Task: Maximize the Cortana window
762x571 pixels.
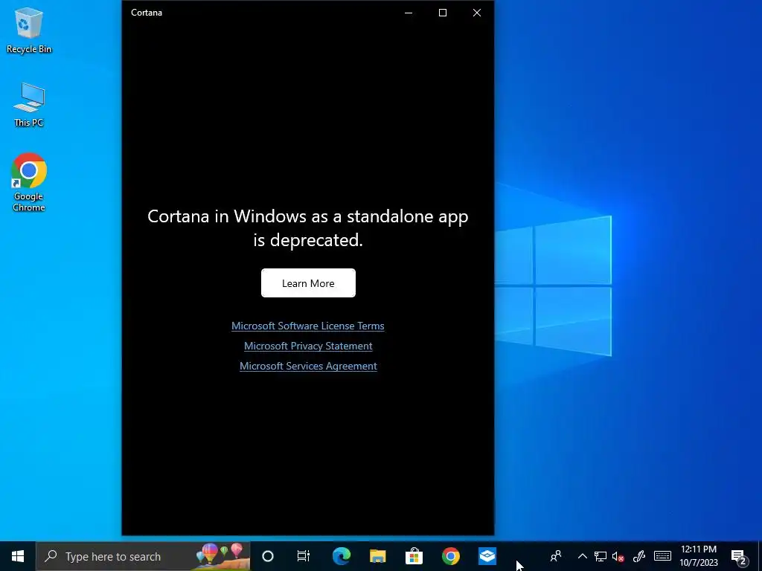Action: click(x=443, y=13)
